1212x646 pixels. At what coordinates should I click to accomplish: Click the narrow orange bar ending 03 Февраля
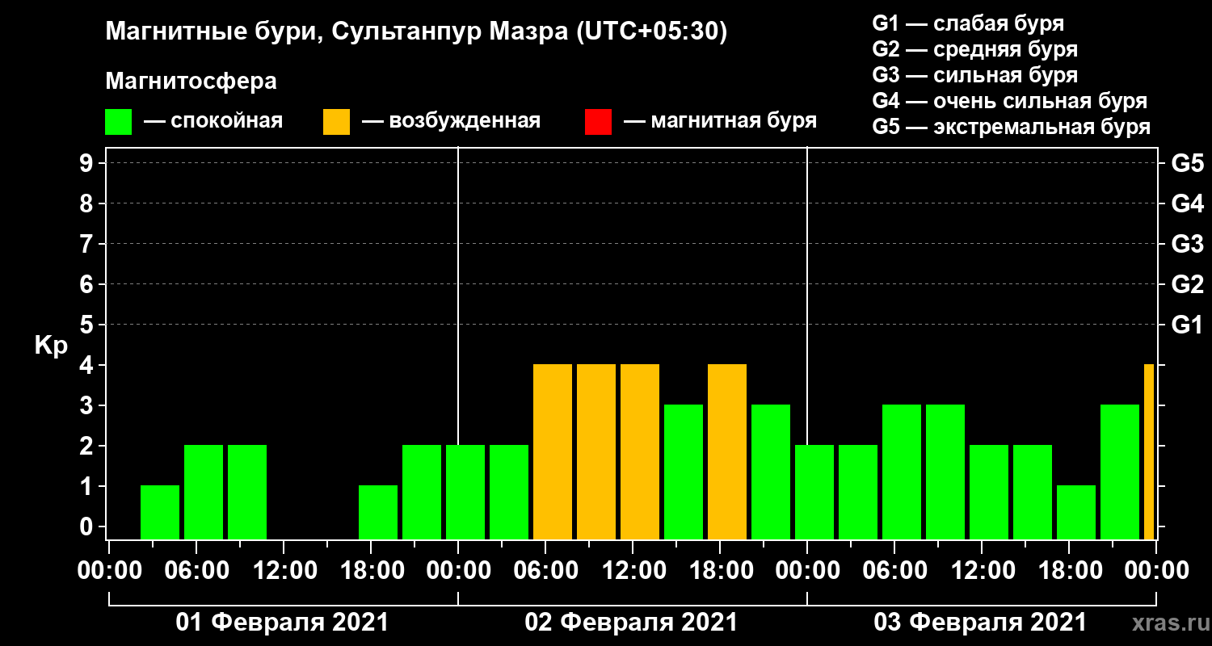1149,452
